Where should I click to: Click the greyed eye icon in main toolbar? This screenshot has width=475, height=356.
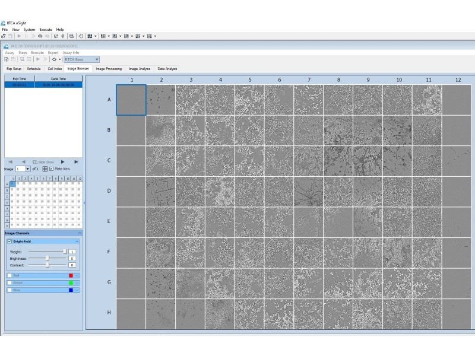[x=47, y=36]
